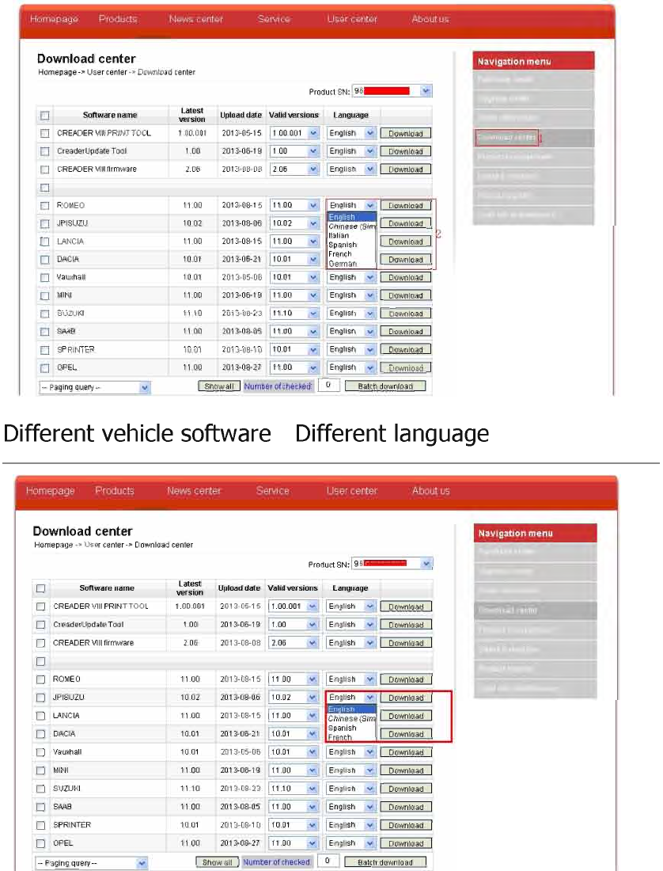Viewport: 663px width, 871px height.
Task: Tick Vauxhall checkbox in lower screenshot
Action: (40, 753)
